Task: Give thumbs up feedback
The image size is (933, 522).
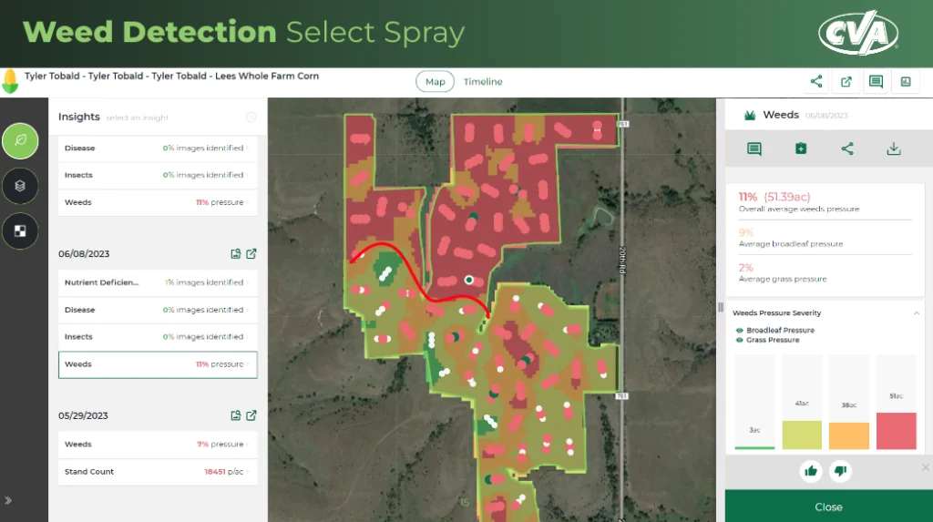Action: pos(810,471)
